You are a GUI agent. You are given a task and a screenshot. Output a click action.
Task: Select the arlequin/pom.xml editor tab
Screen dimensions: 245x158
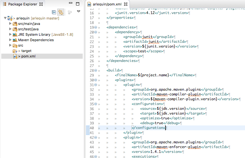tap(106, 4)
